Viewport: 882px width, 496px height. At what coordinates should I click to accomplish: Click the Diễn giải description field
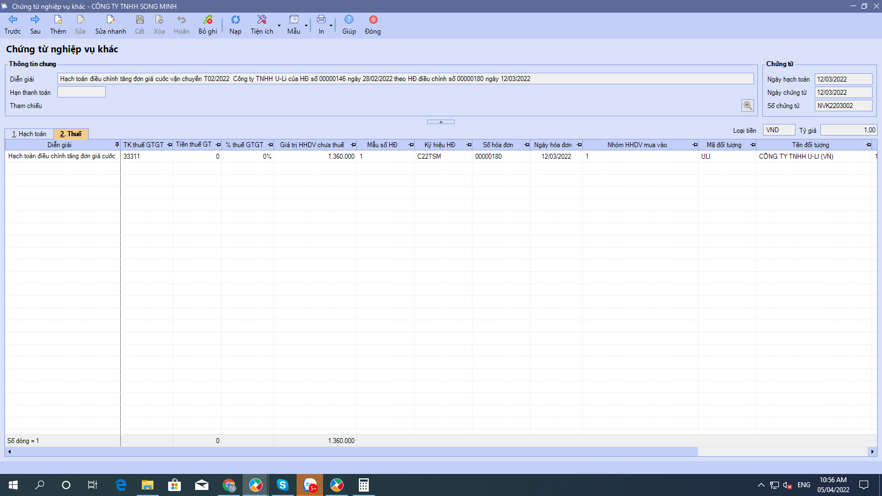click(x=405, y=79)
